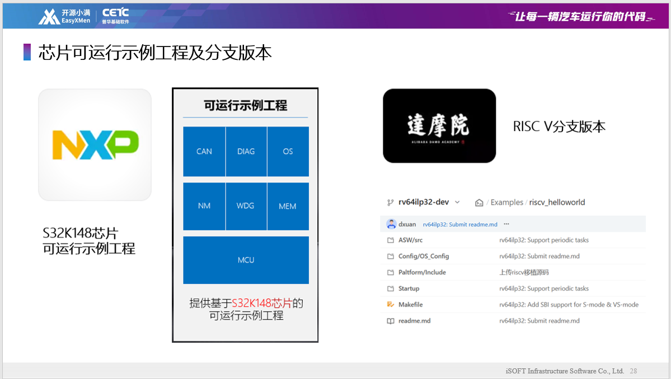
Task: Select the MCU module block
Action: click(246, 260)
